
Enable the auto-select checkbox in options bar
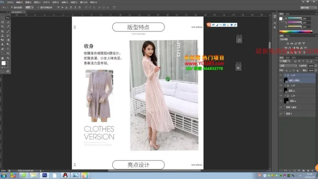tap(12, 7)
